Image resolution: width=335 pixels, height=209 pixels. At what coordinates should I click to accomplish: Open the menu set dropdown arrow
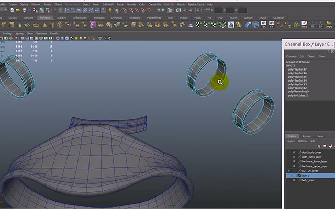coord(5,10)
